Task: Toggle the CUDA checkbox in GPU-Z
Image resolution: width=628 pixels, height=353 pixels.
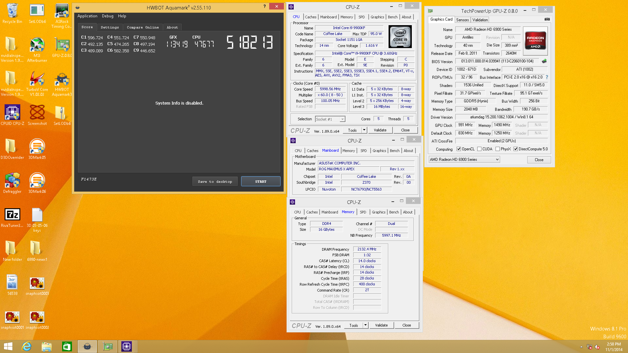Action: [479, 149]
